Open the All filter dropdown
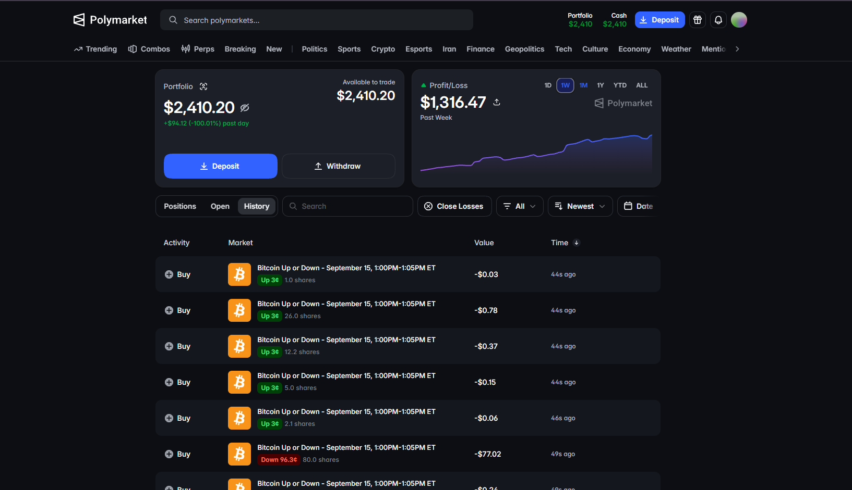The height and width of the screenshot is (490, 852). 520,206
